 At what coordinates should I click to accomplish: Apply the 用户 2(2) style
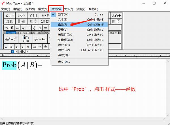coord(79,50)
